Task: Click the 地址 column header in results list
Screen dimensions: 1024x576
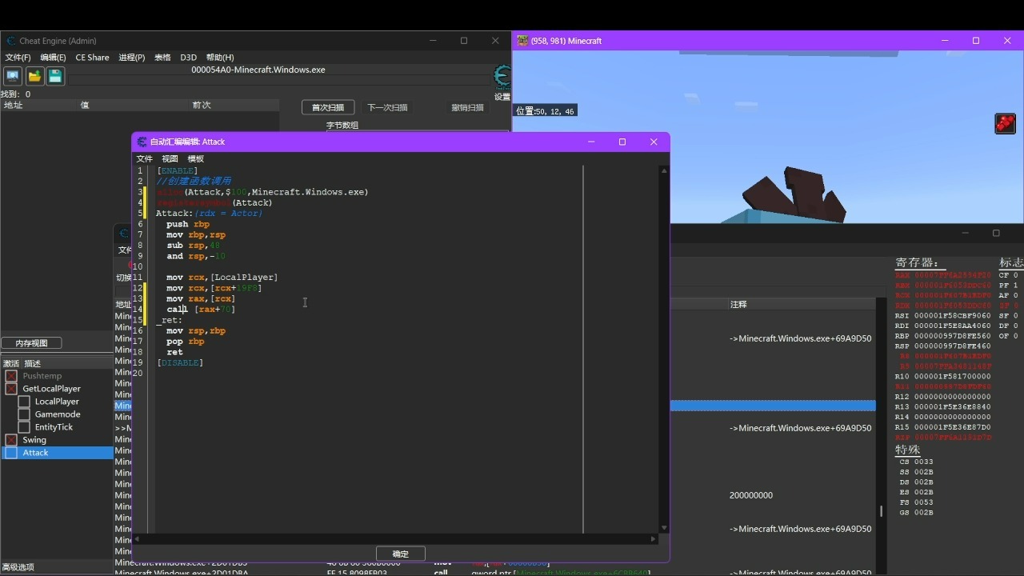Action: click(14, 106)
